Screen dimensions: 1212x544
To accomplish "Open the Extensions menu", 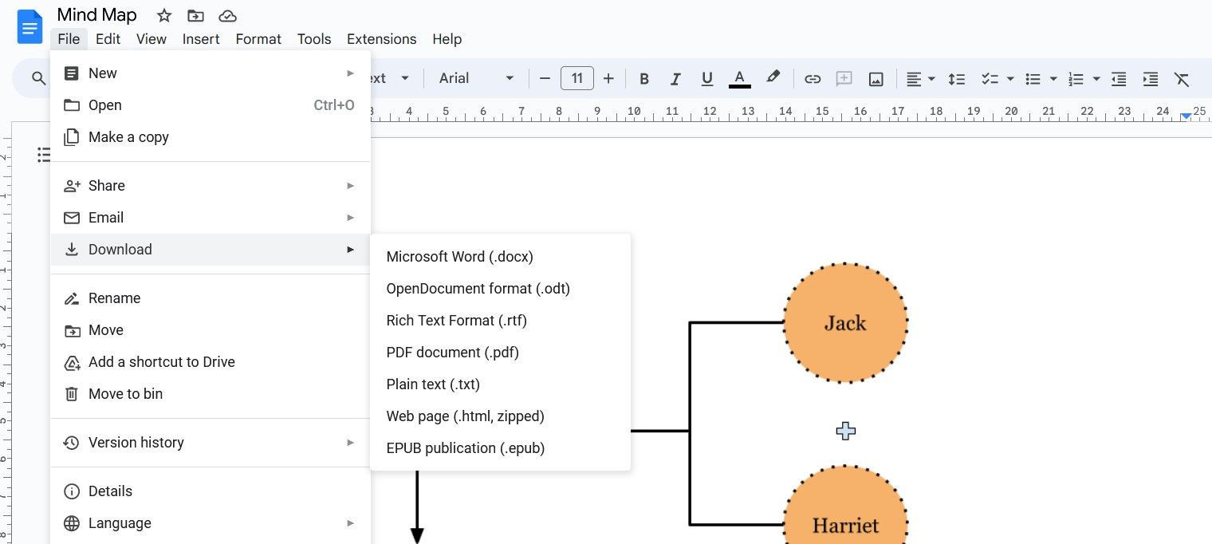I will tap(381, 38).
